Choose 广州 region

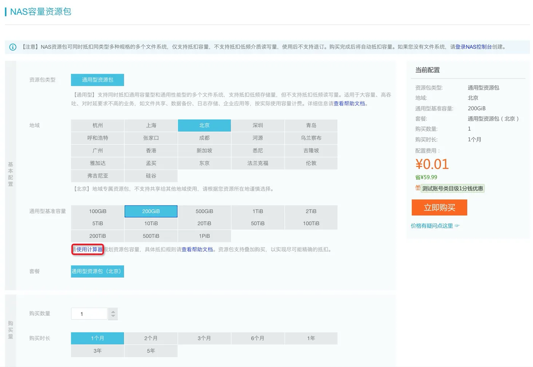(x=97, y=150)
